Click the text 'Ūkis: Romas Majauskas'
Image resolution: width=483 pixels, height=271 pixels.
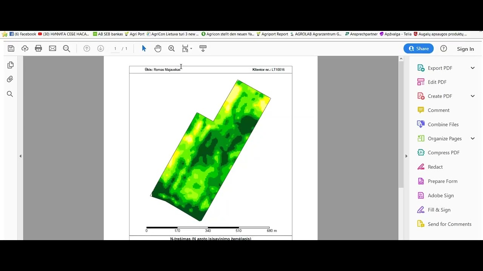click(x=163, y=70)
